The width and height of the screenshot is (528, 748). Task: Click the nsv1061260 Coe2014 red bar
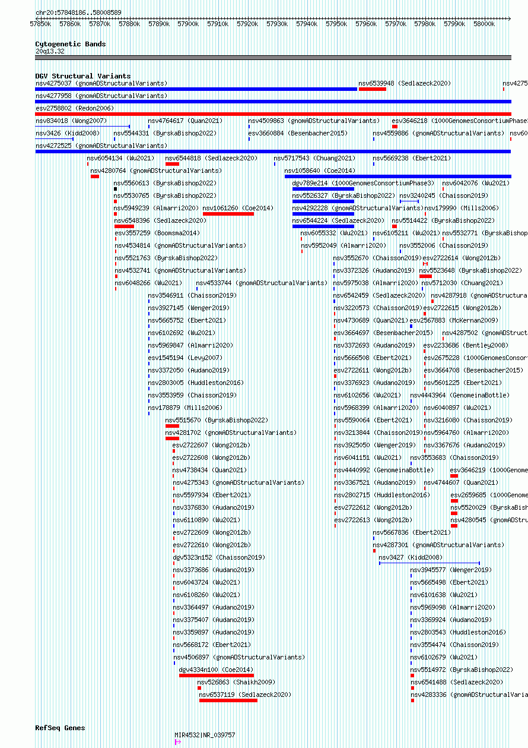tap(228, 214)
